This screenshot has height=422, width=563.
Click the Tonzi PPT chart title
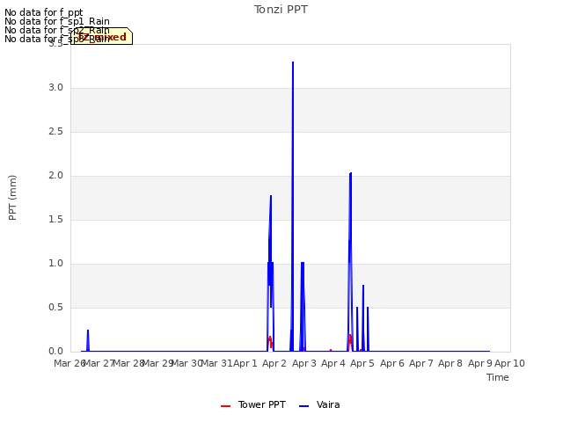[x=281, y=10]
